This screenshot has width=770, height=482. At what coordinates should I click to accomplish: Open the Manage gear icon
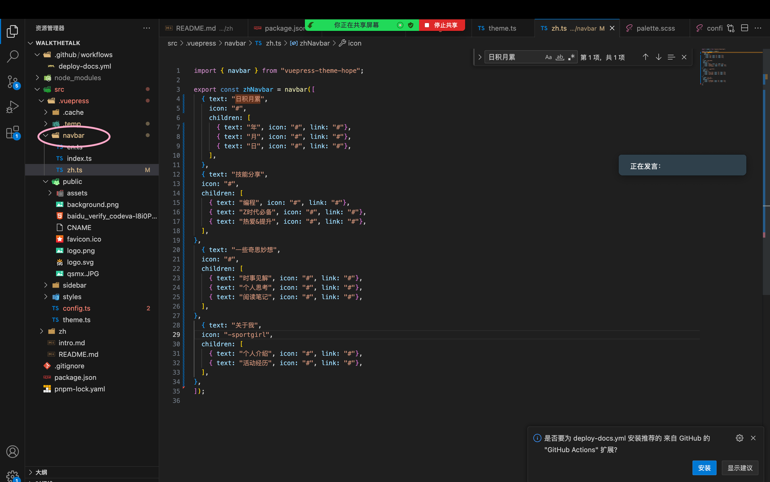[12, 476]
